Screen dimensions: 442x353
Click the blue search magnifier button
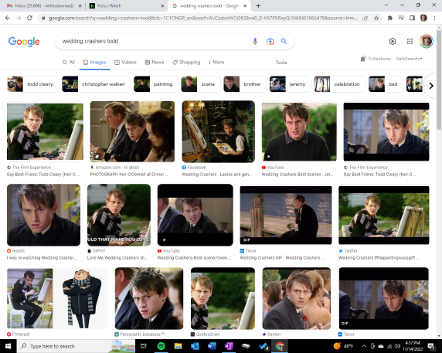click(x=284, y=42)
